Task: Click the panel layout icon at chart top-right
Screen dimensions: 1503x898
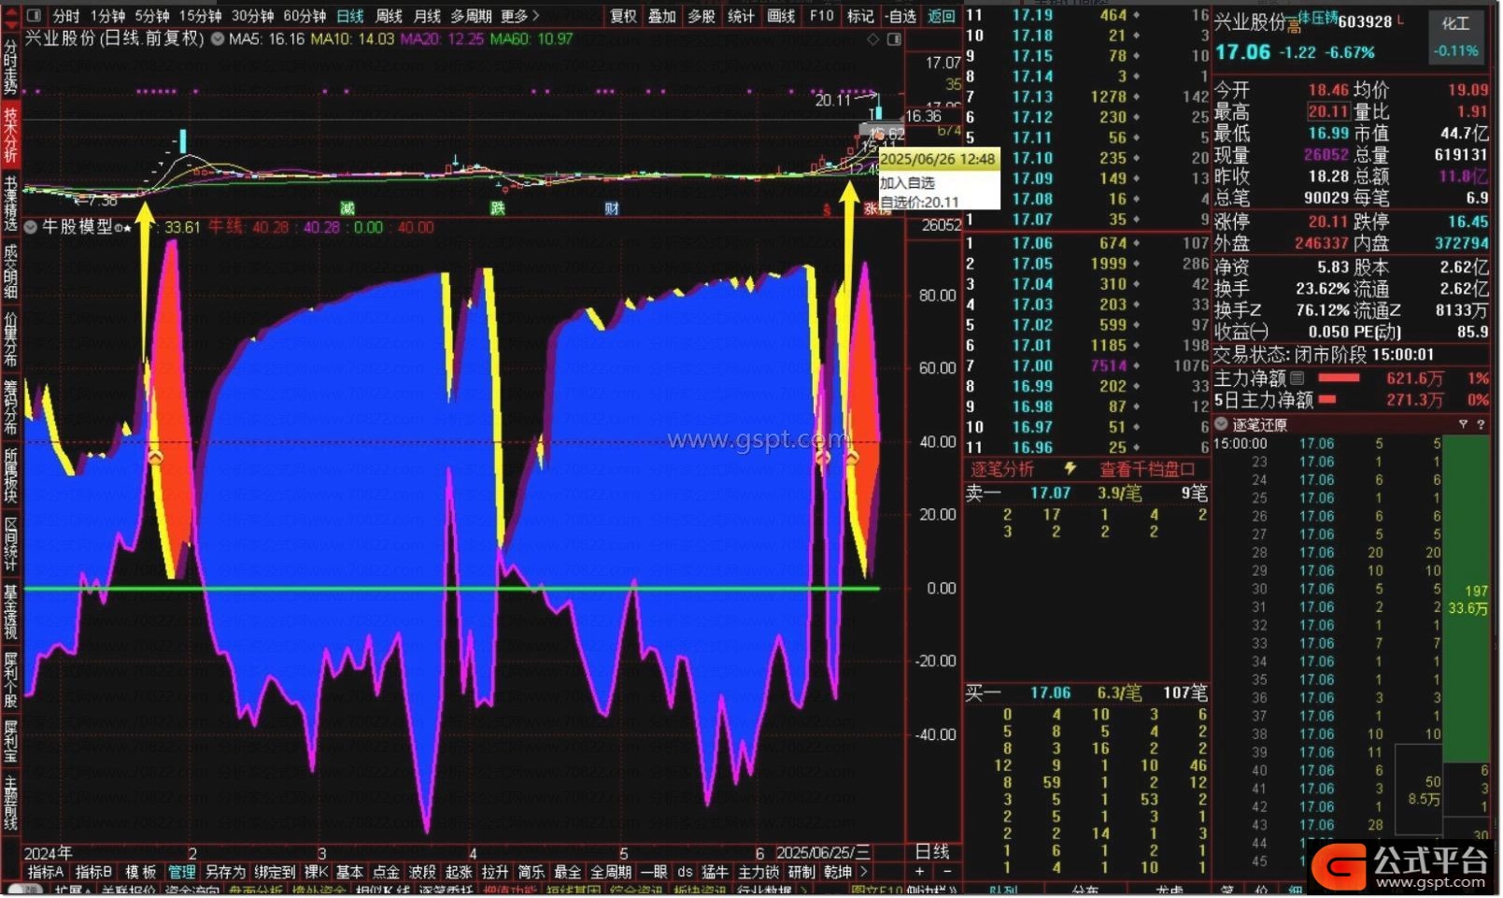Action: pos(894,39)
